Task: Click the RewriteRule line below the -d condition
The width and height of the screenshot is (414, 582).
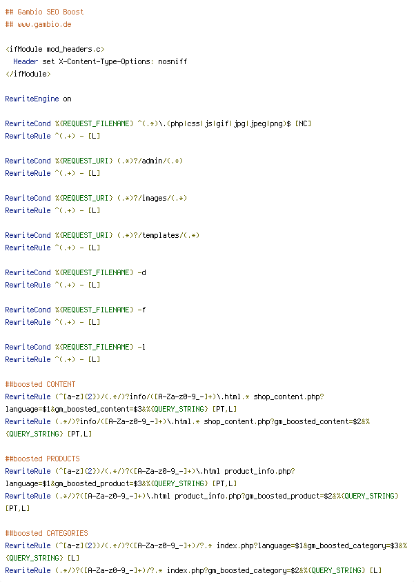Action: (x=52, y=285)
